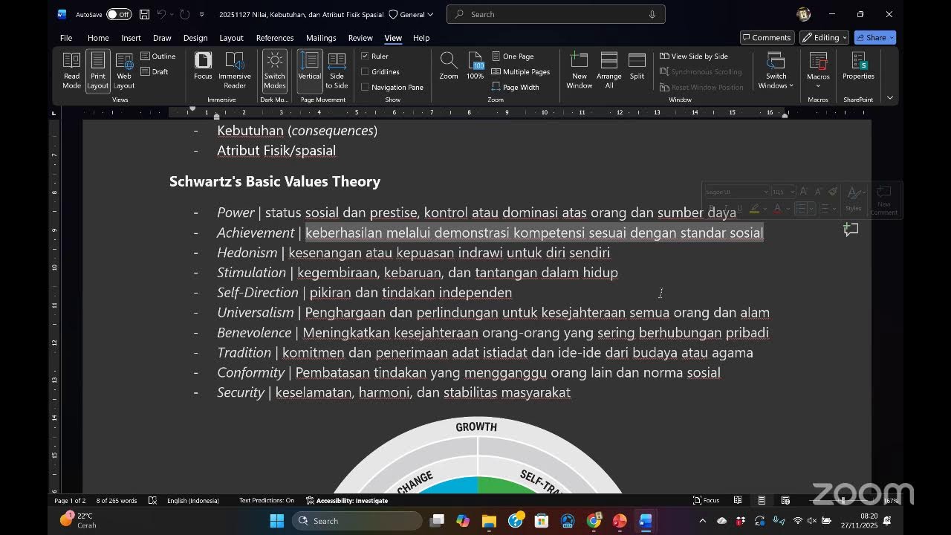The height and width of the screenshot is (535, 951).
Task: Show One Page zoom
Action: point(513,56)
